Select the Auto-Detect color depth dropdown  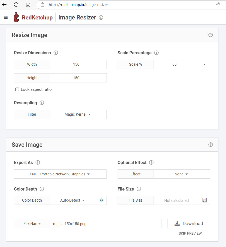pyautogui.click(x=72, y=200)
